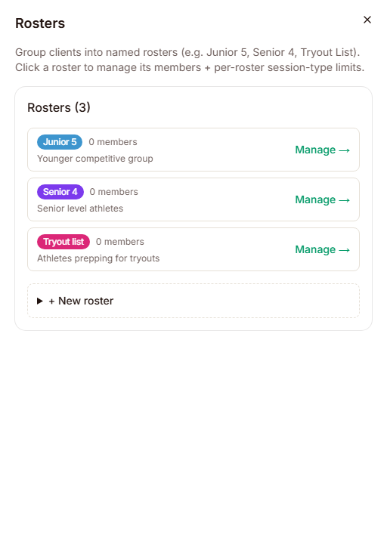Click the Junior 5 blue badge
The width and height of the screenshot is (387, 544).
click(60, 142)
